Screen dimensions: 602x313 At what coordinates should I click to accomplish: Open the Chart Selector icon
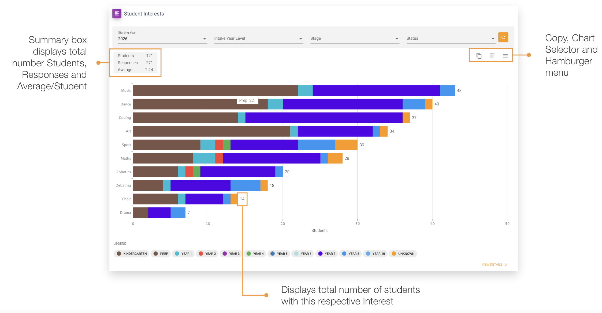(492, 56)
